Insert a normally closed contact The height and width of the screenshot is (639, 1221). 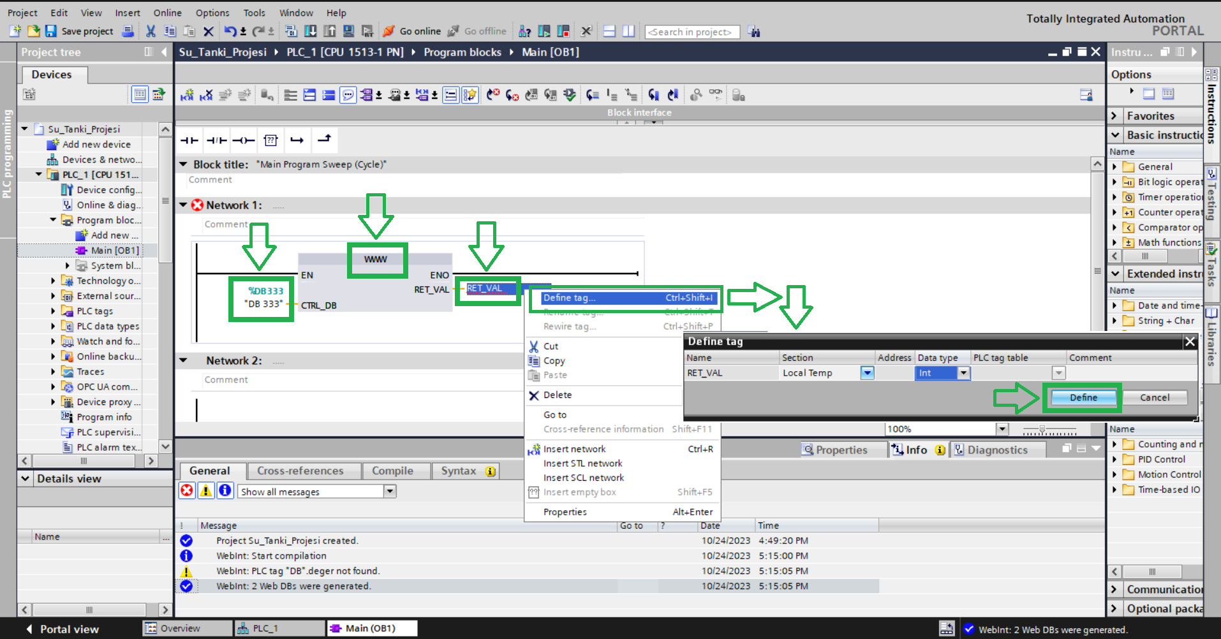tap(216, 140)
